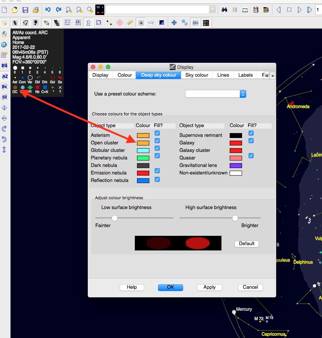Switch to EQ equatorial coordinates in sidebar
Image resolution: width=322 pixels, height=338 pixels.
point(4,65)
